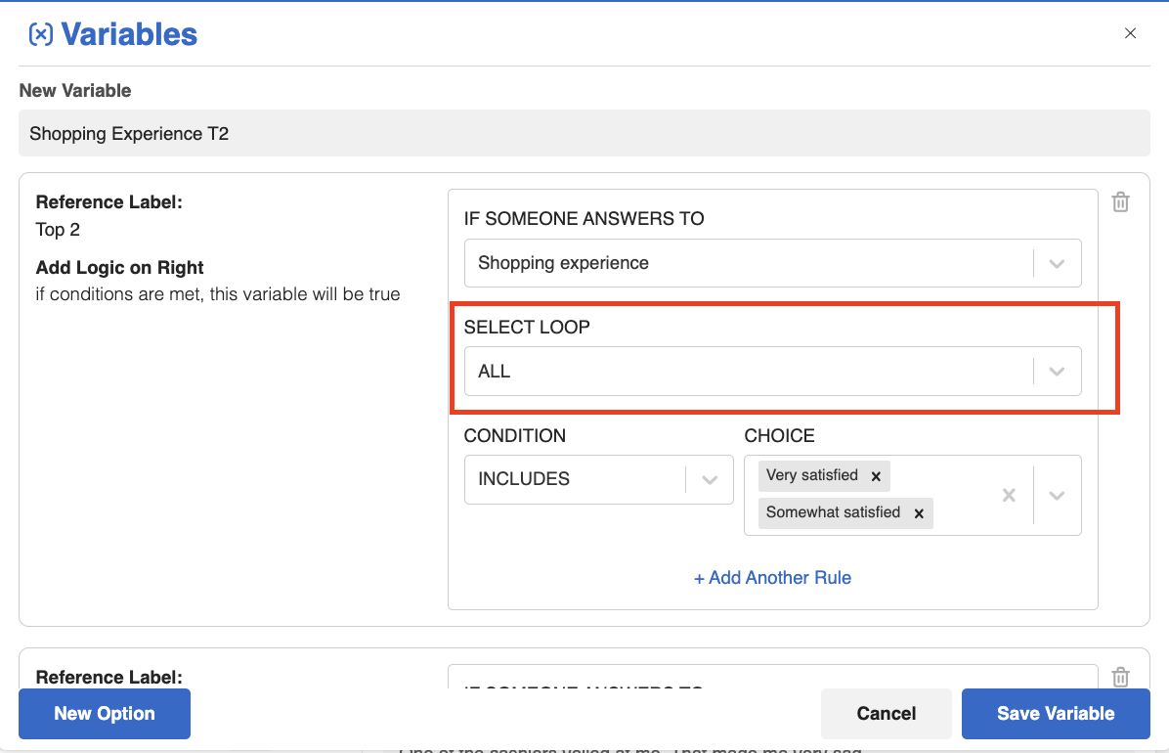The image size is (1169, 753).
Task: Select the "Somewhat satisfied" chip label
Action: 833,512
